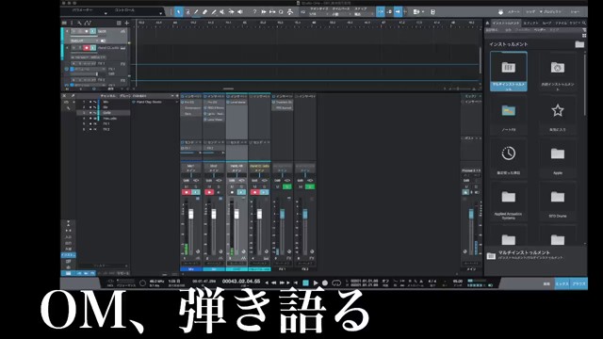
Task: Select the Mute tool
Action: click(222, 12)
